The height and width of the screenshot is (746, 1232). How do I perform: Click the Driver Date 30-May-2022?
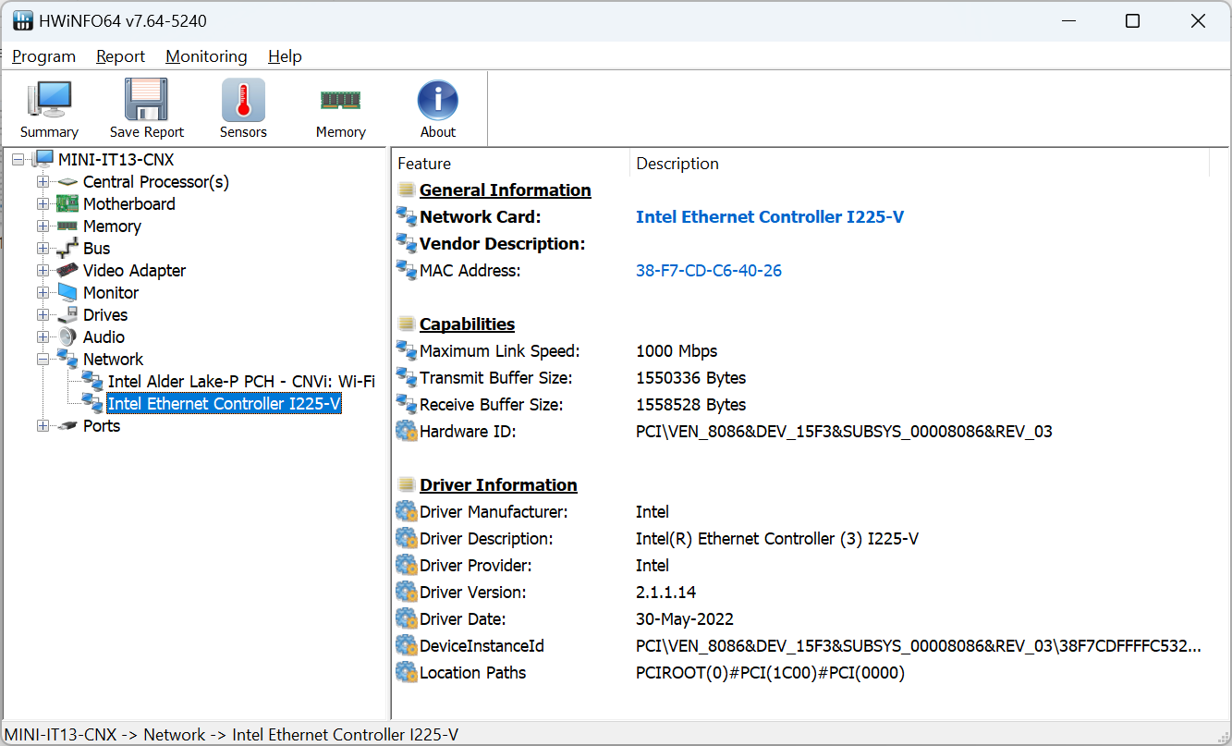[685, 618]
